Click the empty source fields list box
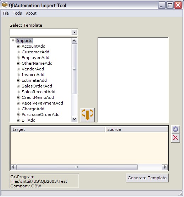This screenshot has height=197, width=184. point(133,80)
